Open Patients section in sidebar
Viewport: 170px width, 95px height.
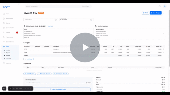pos(8,32)
